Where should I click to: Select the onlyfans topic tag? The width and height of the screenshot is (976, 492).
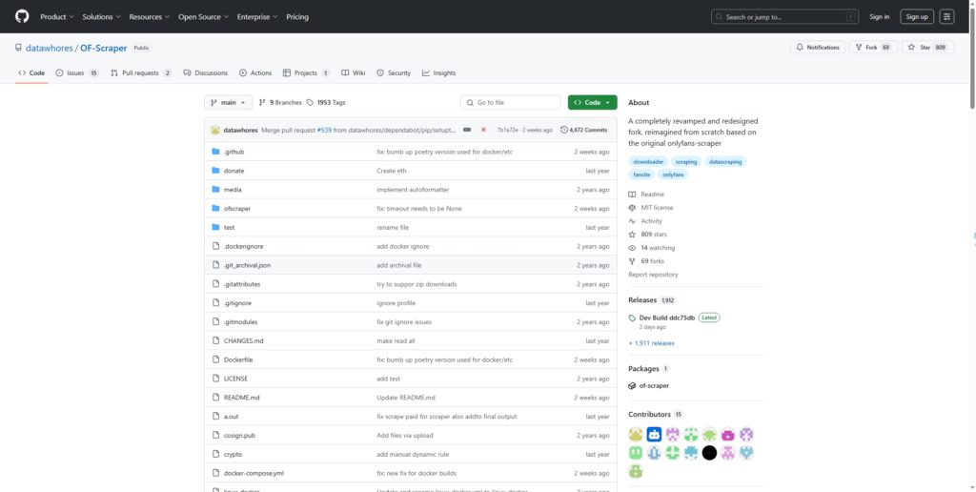(x=673, y=175)
